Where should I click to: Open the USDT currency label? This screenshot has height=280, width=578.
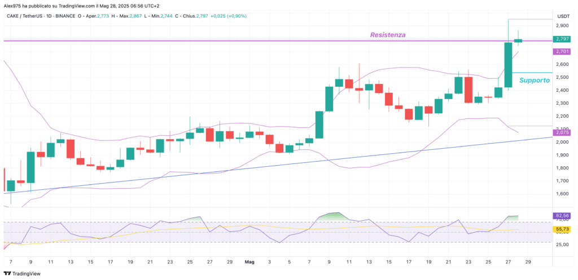tap(562, 16)
